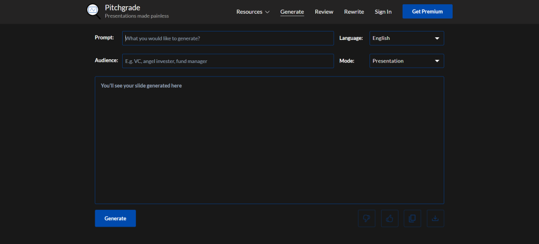Image resolution: width=539 pixels, height=244 pixels.
Task: Click inside the slide output area
Action: point(269,142)
